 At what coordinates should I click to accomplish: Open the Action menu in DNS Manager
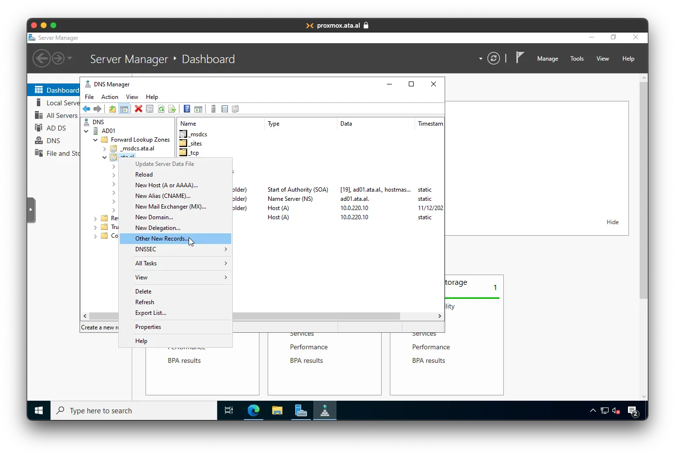[110, 97]
